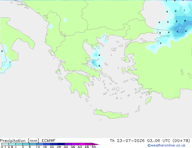The height and width of the screenshot is (148, 192).
Task: Pick the 1–2 mm legend color swatch
Action: pyautogui.click(x=19, y=144)
